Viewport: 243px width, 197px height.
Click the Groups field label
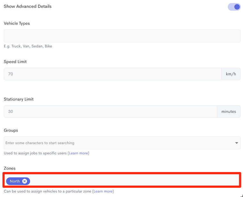(11, 130)
